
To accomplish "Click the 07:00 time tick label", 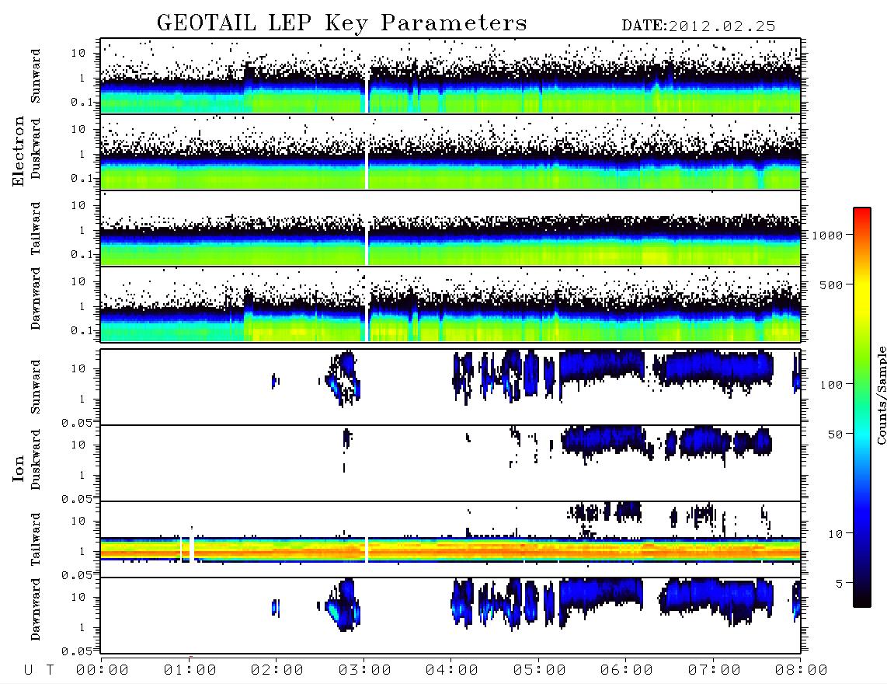I will [715, 670].
